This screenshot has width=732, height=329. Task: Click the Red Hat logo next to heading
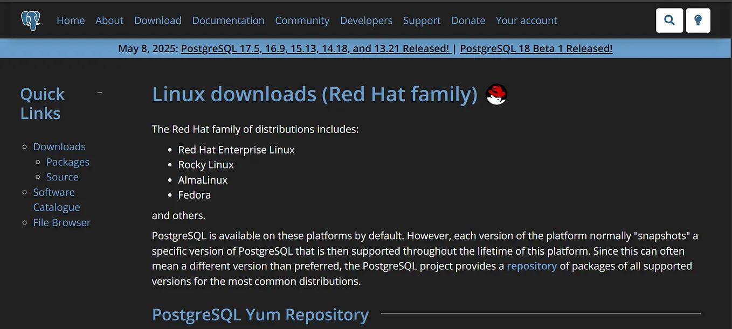495,94
